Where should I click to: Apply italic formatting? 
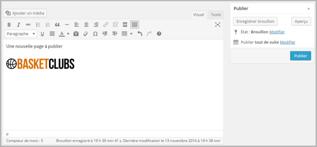19,24
